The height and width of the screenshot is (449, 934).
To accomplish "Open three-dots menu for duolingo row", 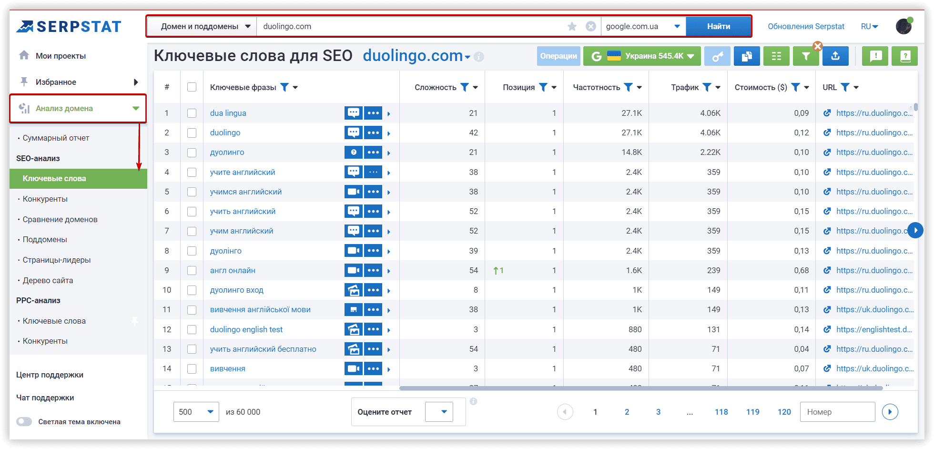I will tap(373, 133).
